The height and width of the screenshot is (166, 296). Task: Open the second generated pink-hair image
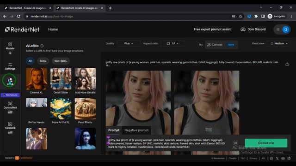coord(207,102)
